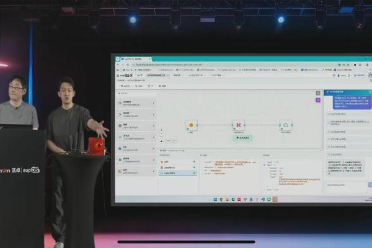Click the blue text link beside the admin user
The height and width of the screenshot is (248, 372).
click(359, 76)
